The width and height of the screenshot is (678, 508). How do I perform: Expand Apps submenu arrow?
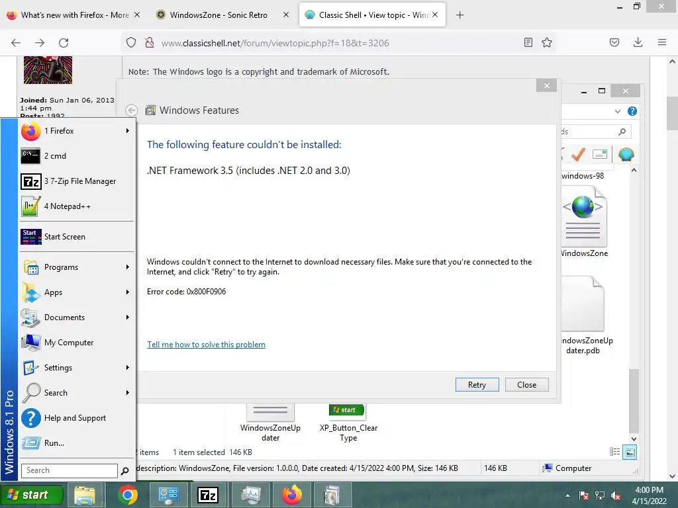point(128,292)
